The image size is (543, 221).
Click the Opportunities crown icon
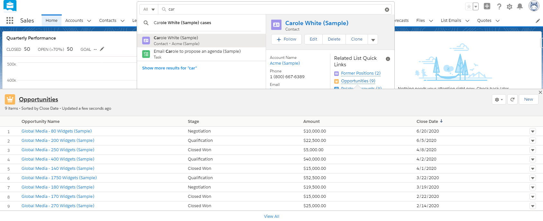click(x=10, y=99)
